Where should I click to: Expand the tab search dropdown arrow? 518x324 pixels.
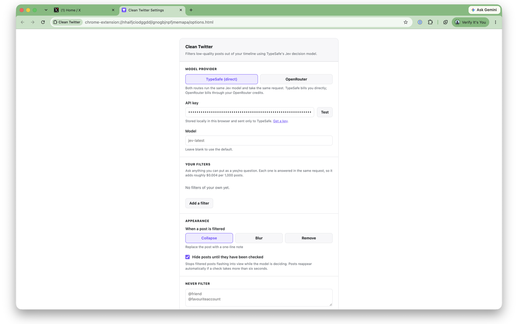point(46,10)
